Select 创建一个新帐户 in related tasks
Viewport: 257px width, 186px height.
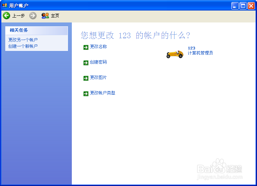23,46
